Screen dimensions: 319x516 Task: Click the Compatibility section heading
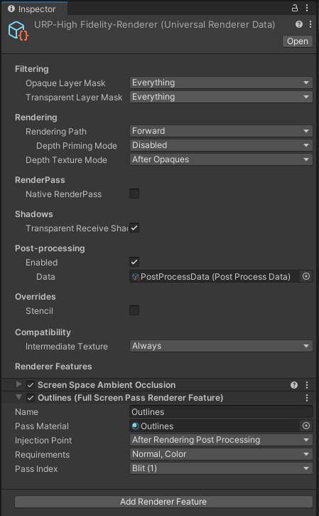click(x=43, y=332)
